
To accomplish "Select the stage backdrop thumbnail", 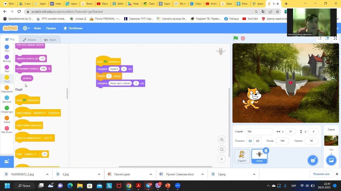I will tap(331, 141).
